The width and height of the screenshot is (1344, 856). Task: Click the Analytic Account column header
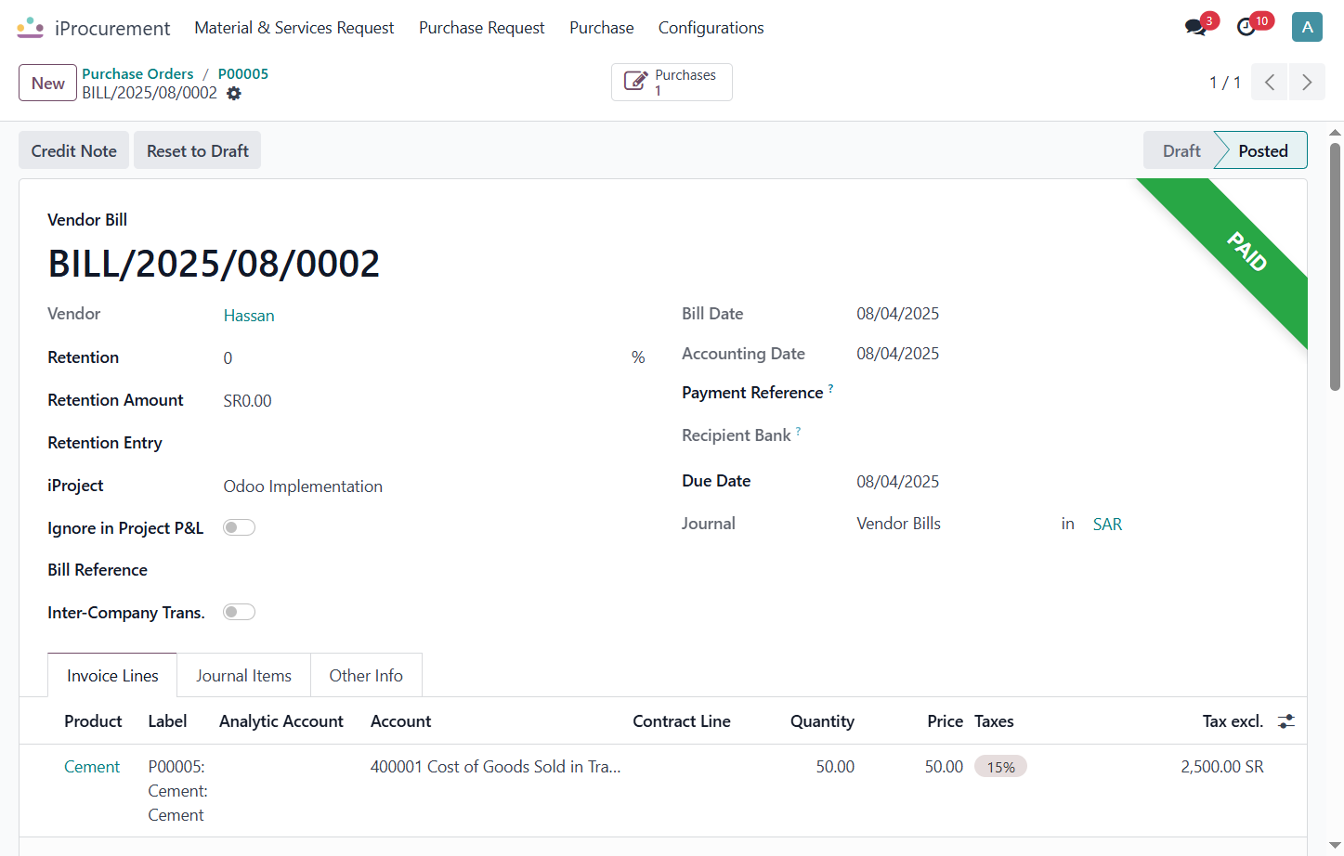281,721
